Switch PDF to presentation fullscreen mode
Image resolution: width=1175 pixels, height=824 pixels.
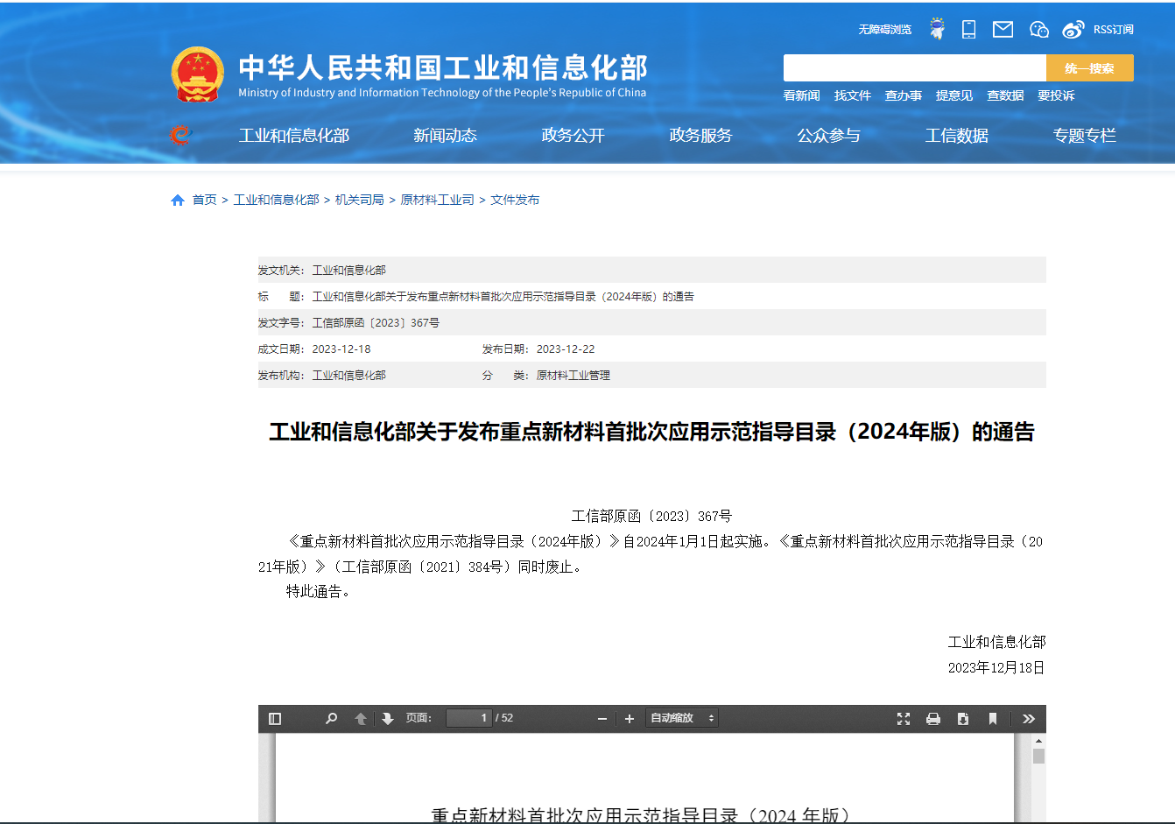coord(904,719)
